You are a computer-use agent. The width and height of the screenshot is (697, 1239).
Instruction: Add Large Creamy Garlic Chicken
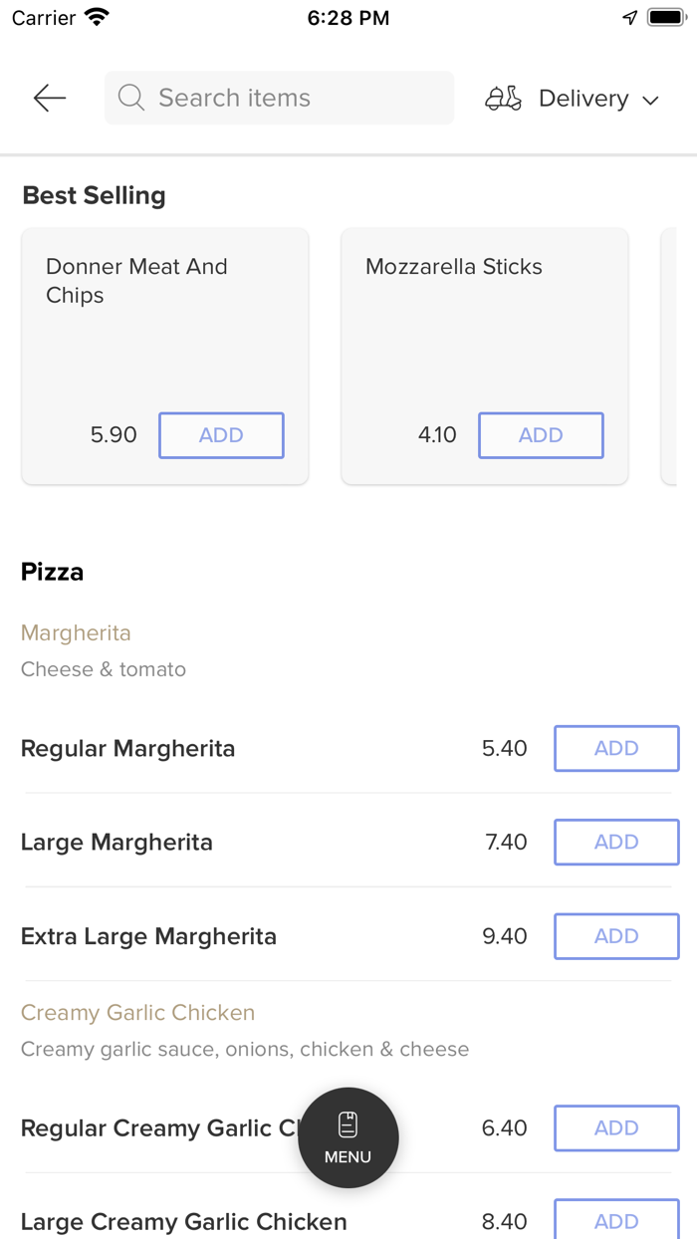pyautogui.click(x=615, y=1221)
